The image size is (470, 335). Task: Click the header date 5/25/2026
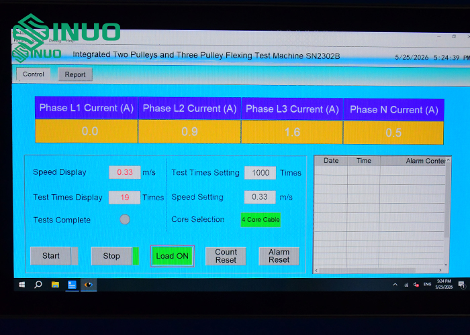point(412,58)
